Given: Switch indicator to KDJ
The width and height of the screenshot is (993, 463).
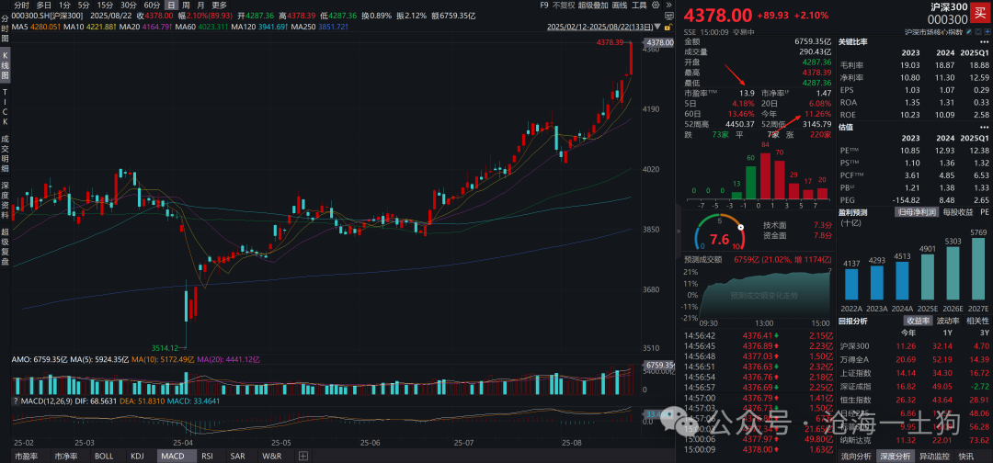Looking at the screenshot, I should point(137,456).
